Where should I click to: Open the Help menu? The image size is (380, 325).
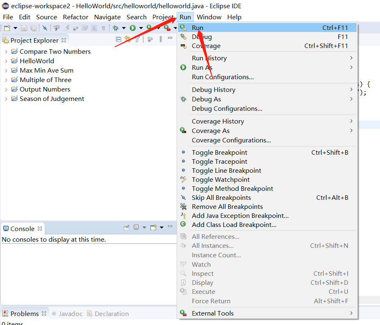click(234, 17)
